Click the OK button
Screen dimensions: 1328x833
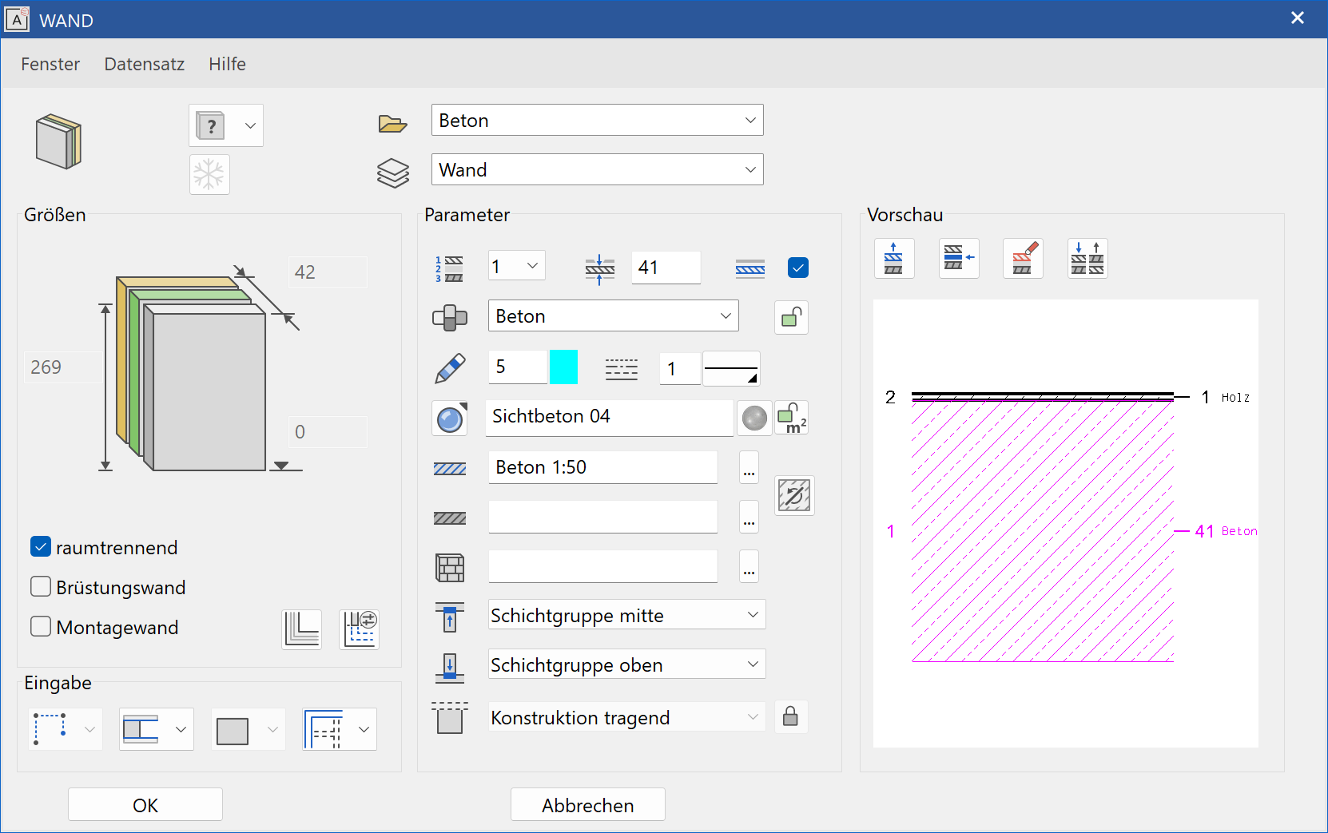tap(145, 804)
